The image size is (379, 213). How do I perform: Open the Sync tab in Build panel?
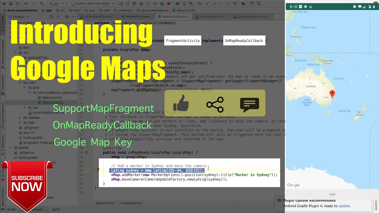56,209
